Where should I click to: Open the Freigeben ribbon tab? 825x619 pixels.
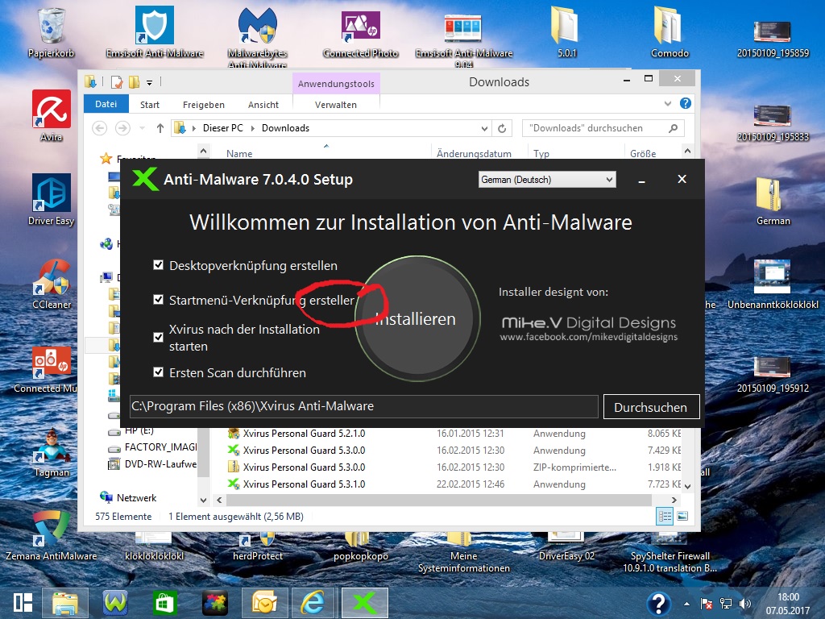[x=204, y=105]
